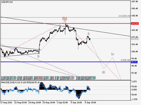This screenshot has width=141, height=105.
Task: Click the 15 event marker before 05:30
Action: pyautogui.click(x=66, y=78)
